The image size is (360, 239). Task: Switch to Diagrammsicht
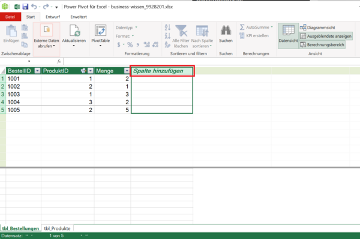[x=317, y=28]
